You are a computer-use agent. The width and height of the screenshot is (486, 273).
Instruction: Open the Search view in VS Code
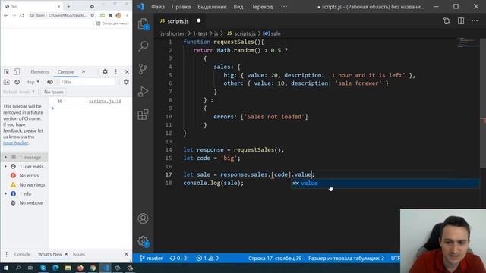point(144,45)
